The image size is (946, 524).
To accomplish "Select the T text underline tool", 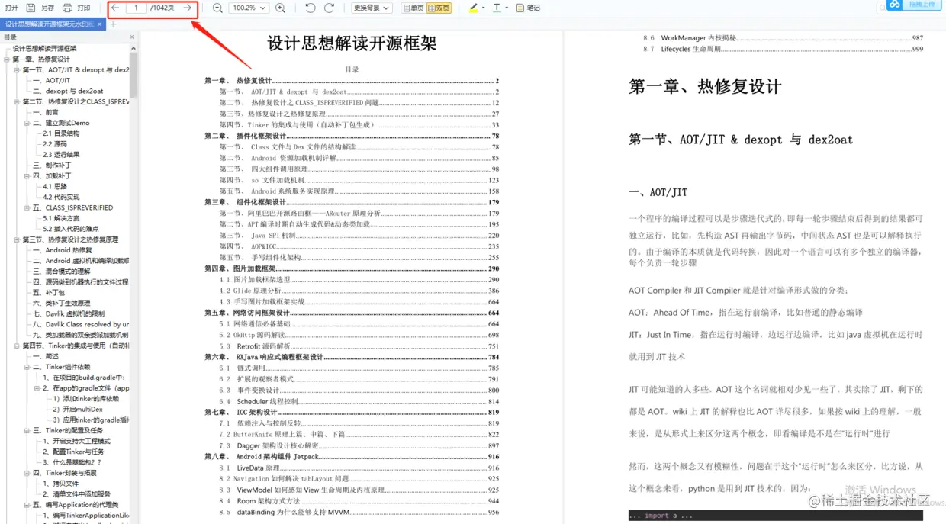I will [497, 8].
